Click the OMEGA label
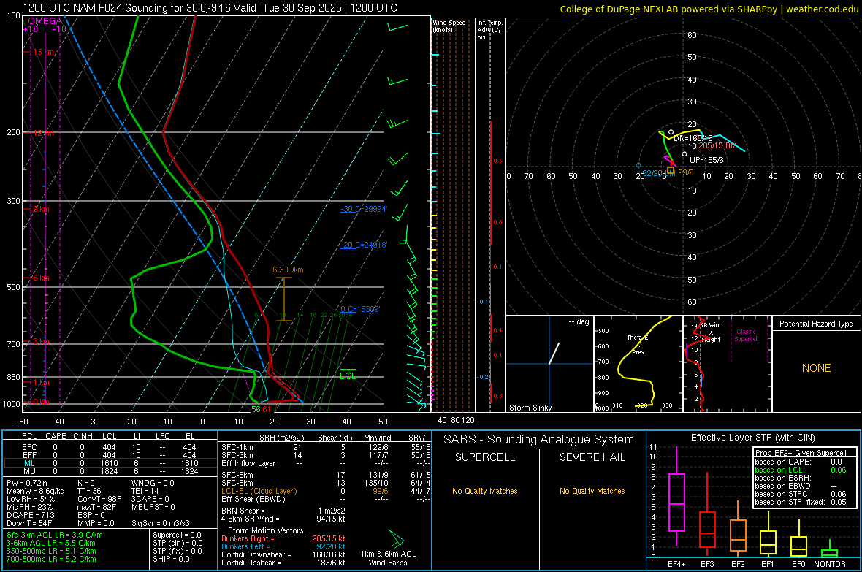862x572 pixels. [x=45, y=21]
